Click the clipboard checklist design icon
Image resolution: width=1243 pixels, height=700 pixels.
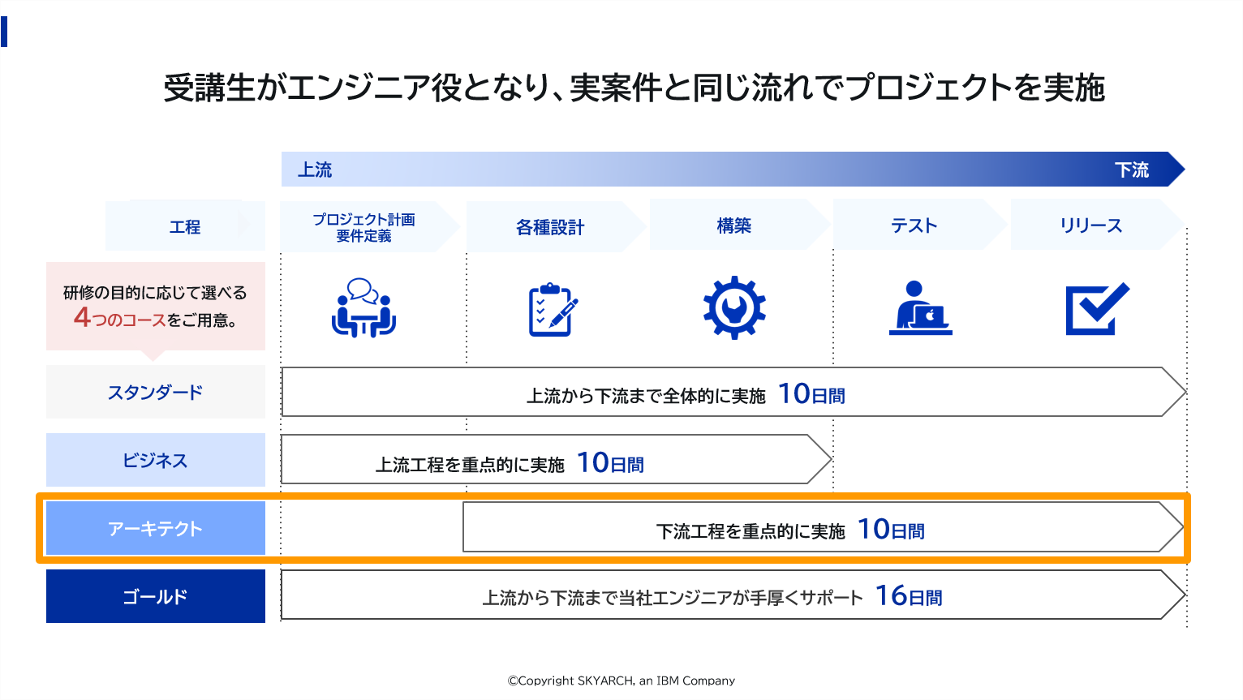coord(552,310)
